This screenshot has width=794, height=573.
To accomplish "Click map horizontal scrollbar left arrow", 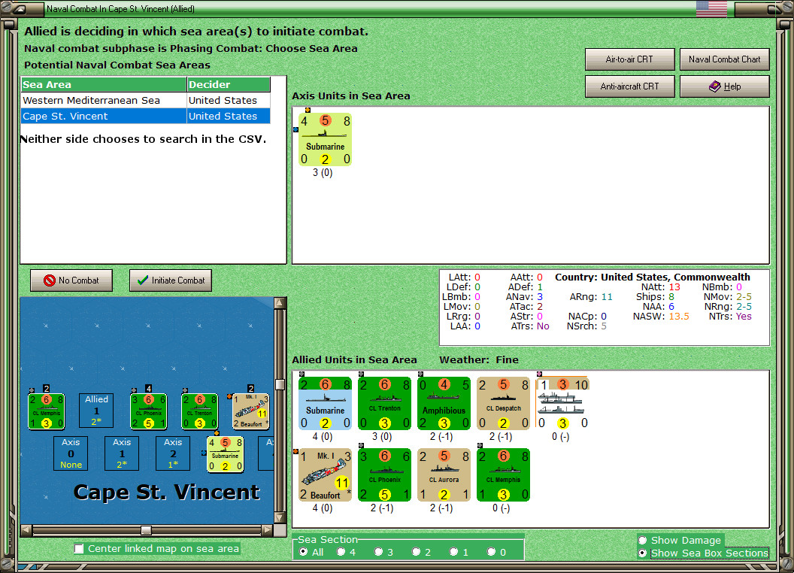I will 26,530.
